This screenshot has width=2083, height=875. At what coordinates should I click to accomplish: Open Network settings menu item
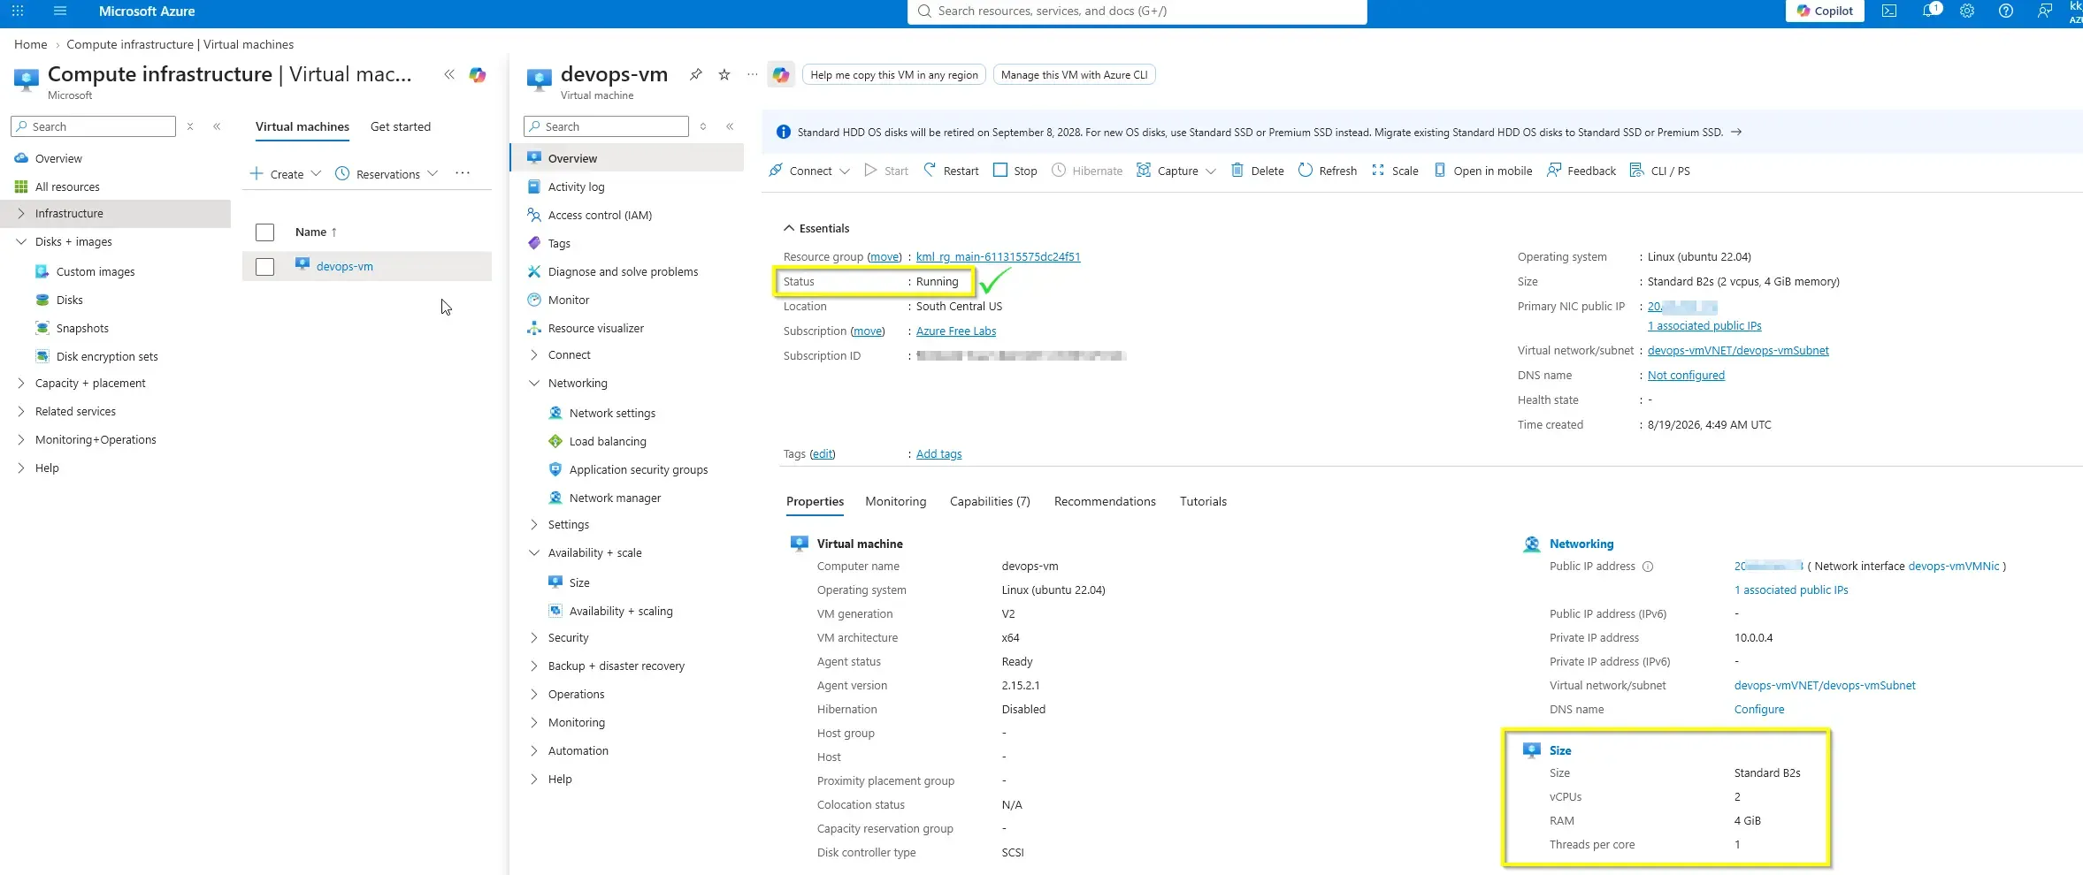point(612,413)
